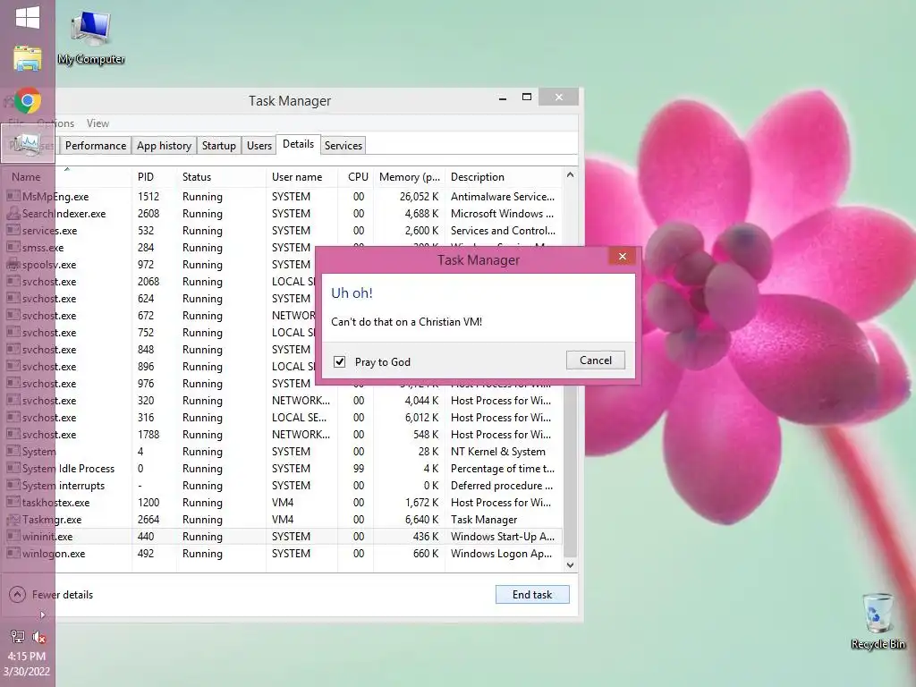Click the System Idle Process icon
This screenshot has height=687, width=916.
13,469
